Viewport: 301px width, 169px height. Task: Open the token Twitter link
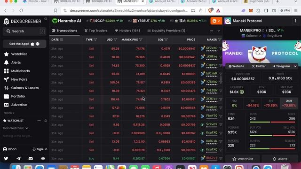point(259,66)
